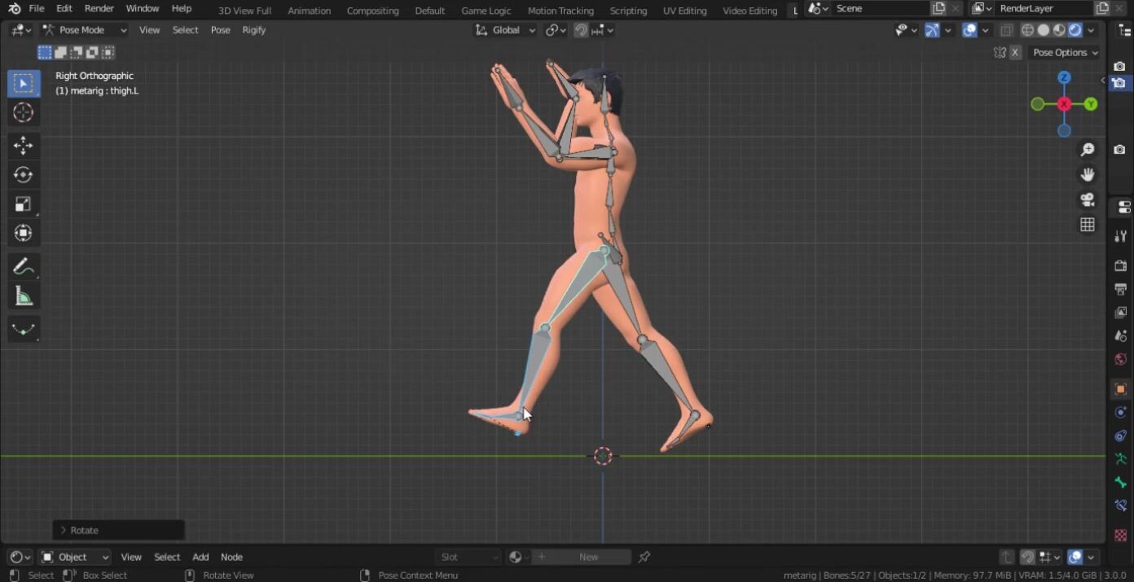The height and width of the screenshot is (582, 1134).
Task: Toggle viewport overlays button in header
Action: pos(969,30)
